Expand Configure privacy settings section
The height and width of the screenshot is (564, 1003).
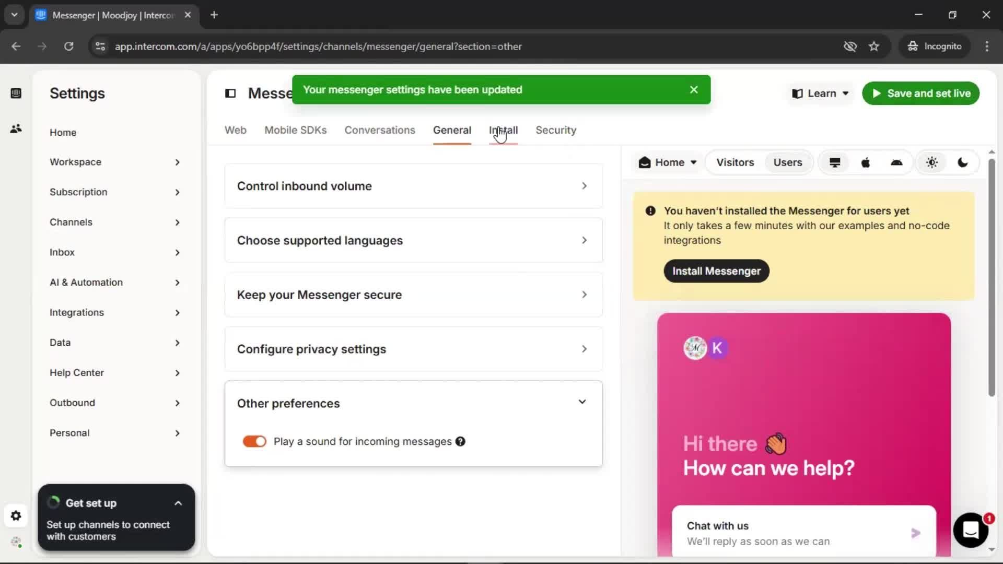(x=413, y=349)
